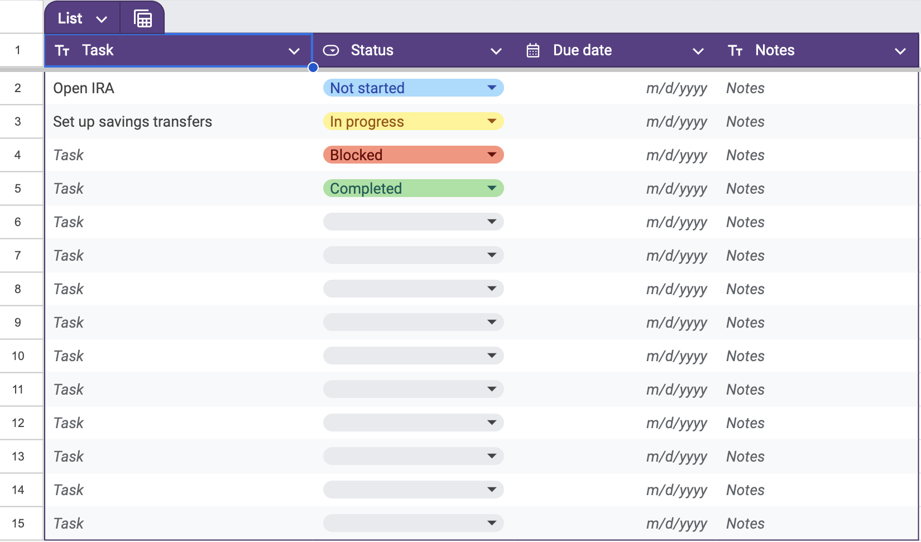Click the text type icon beside Task header

(x=62, y=51)
